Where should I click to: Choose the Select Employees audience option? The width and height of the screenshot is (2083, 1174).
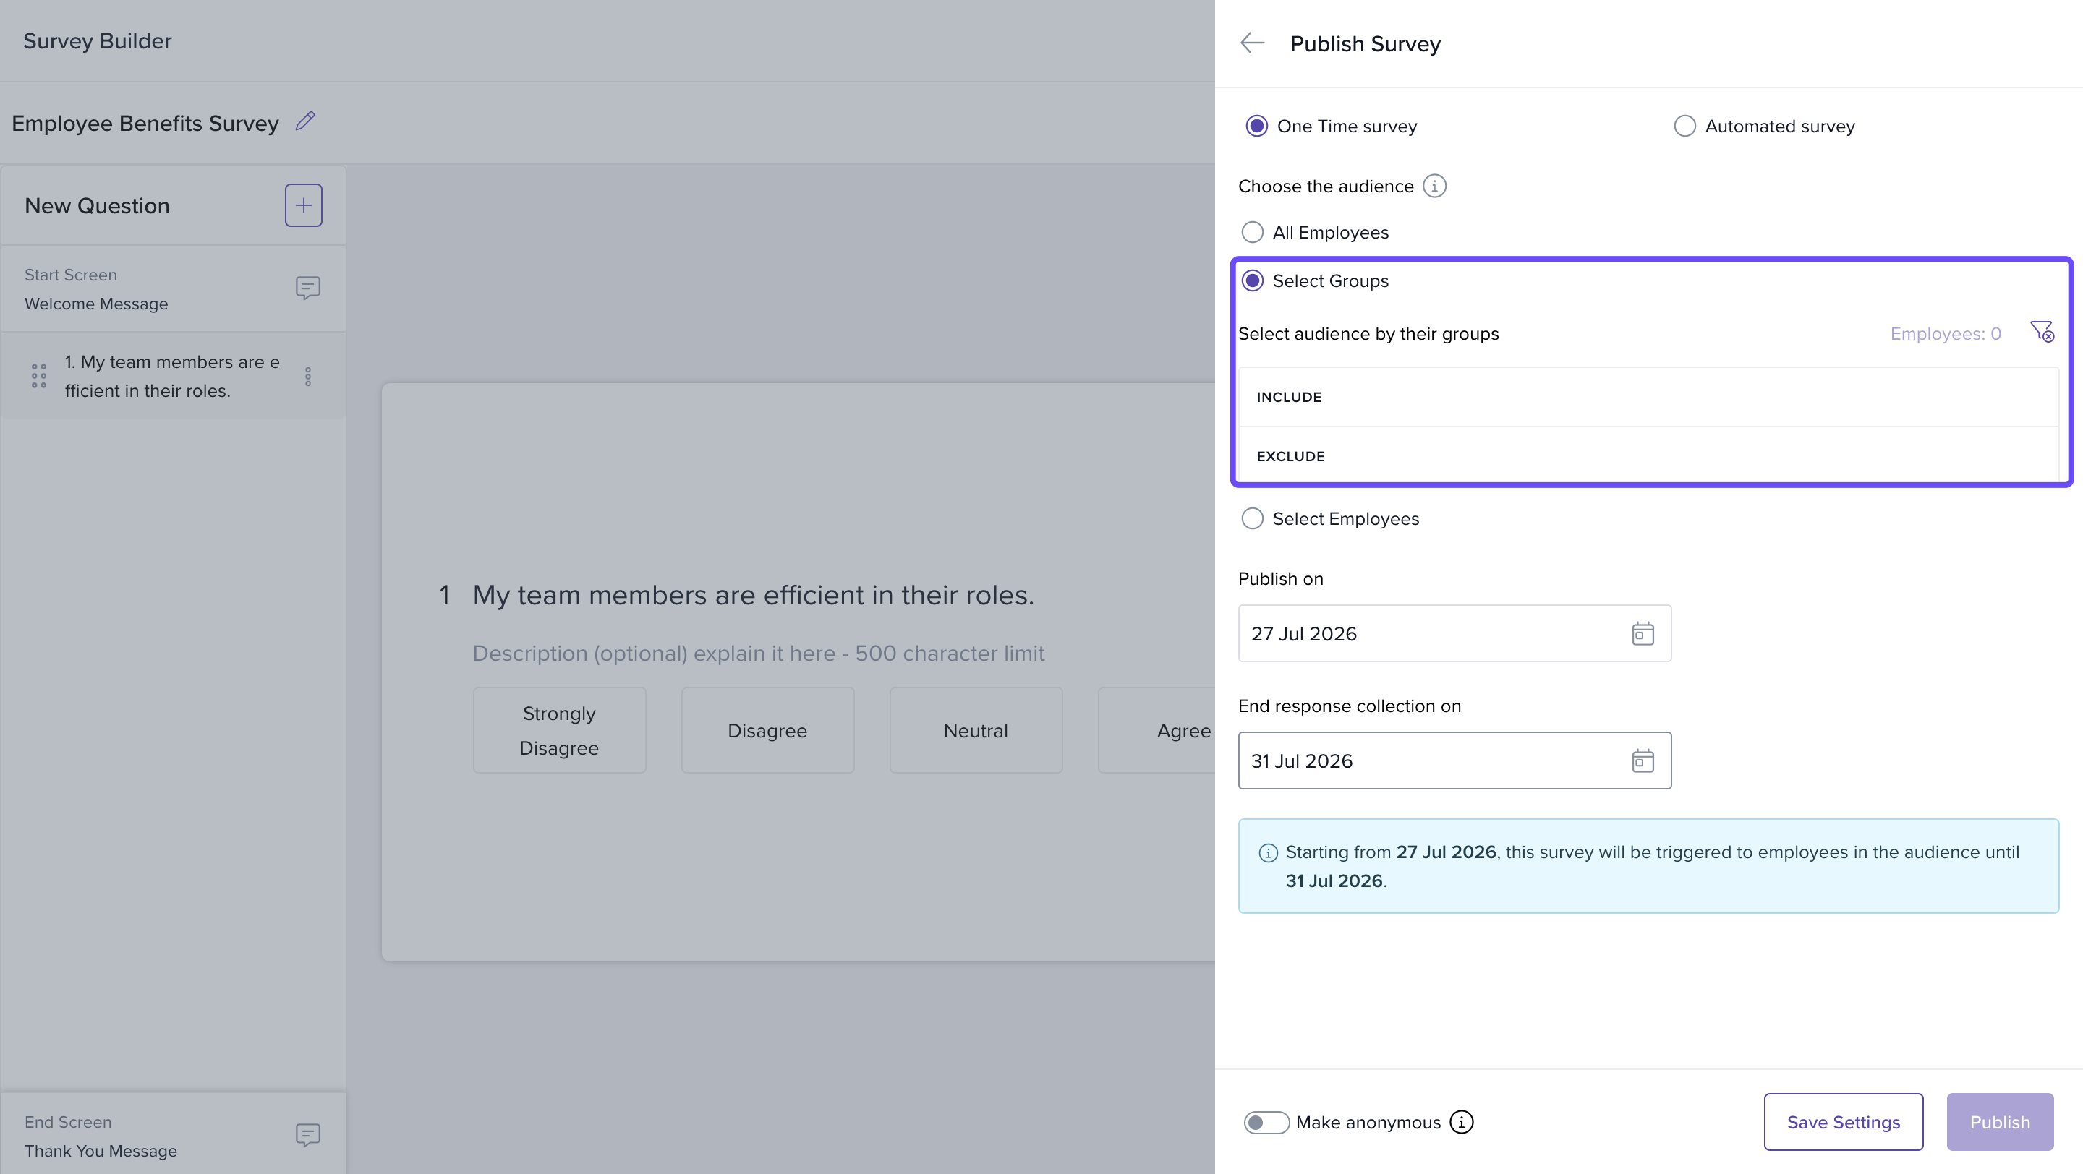point(1330,519)
